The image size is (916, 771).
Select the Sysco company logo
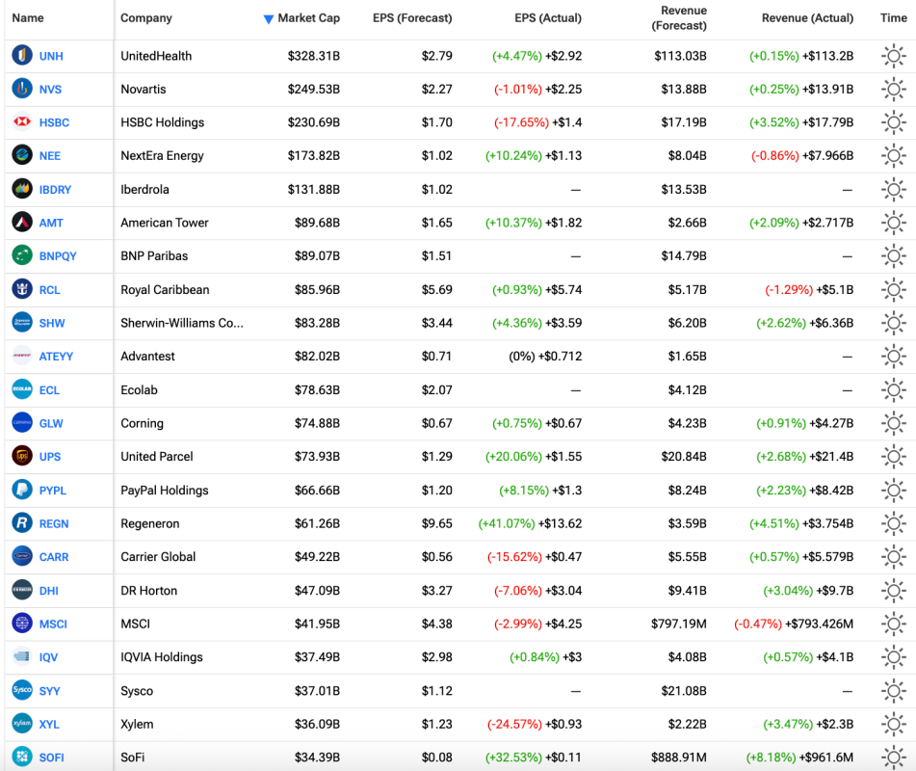[21, 691]
